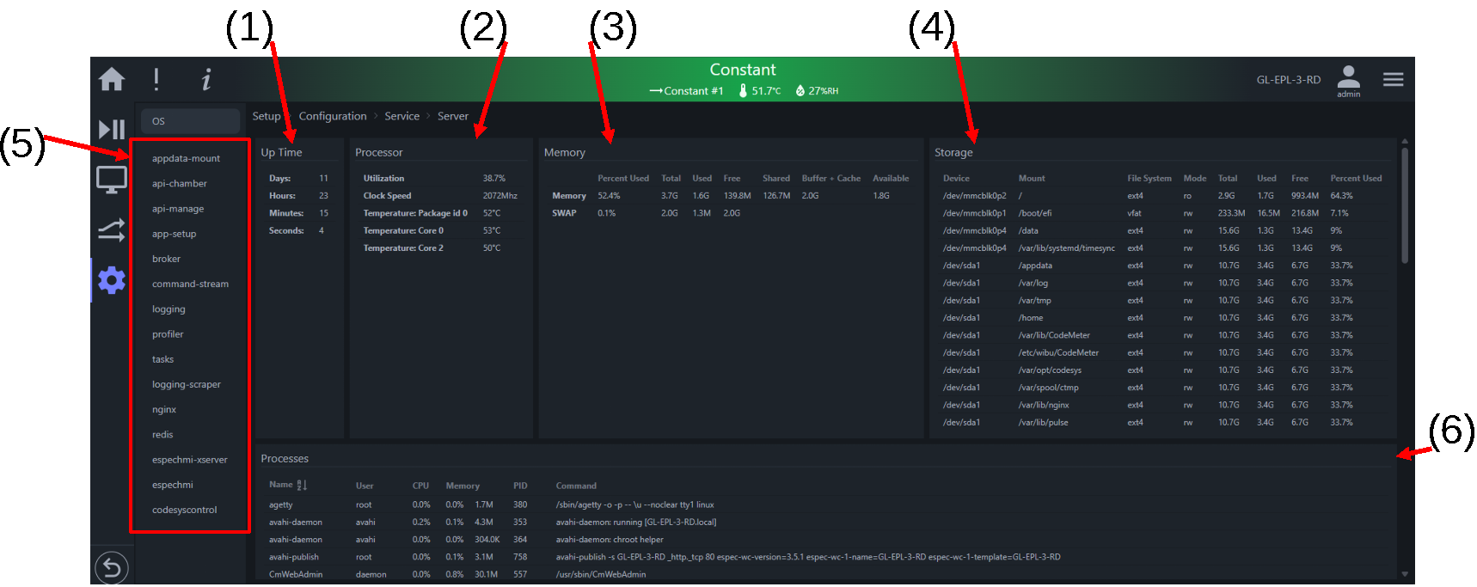This screenshot has height=587, width=1477.
Task: Click the Clock Speed 2072Mhz value
Action: pyautogui.click(x=500, y=195)
